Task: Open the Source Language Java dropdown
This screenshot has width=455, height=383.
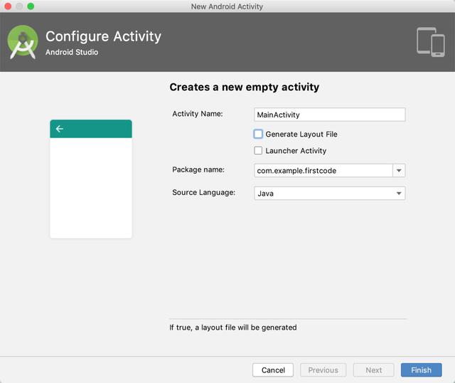Action: click(330, 193)
